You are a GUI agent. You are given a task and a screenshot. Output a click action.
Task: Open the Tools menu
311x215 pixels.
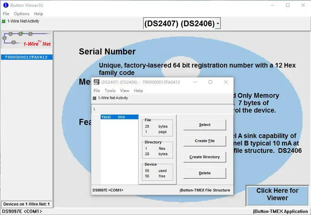(110, 91)
